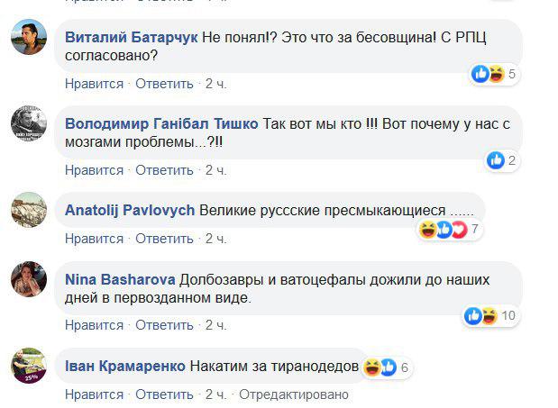Viewport: 558px width, 408px height.
Task: Reply to Виталий Батарчук's comment
Action: [165, 84]
